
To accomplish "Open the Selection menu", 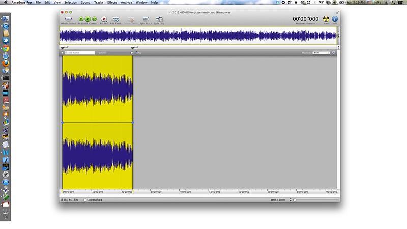I will (x=71, y=3).
